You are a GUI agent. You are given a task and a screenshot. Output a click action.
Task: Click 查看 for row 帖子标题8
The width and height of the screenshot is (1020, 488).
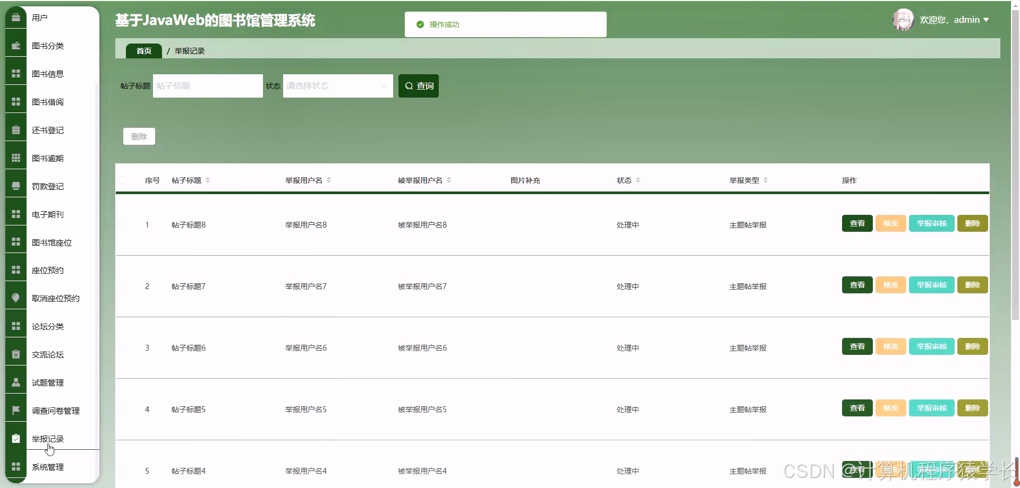[857, 223]
